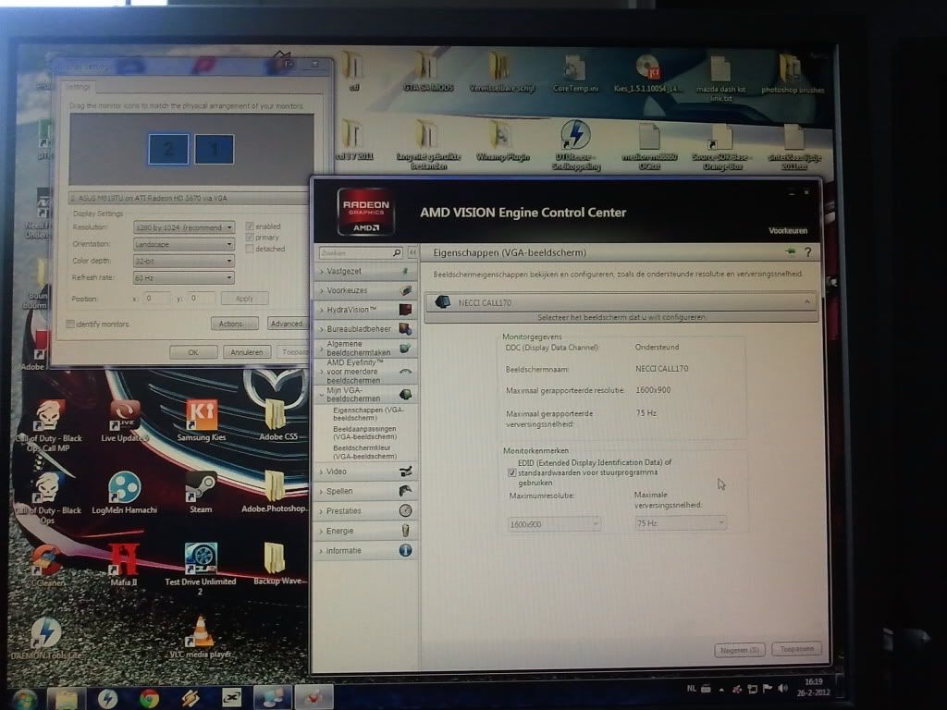The height and width of the screenshot is (710, 947).
Task: Open the DAEMON Tools Lite desktop icon
Action: pyautogui.click(x=45, y=638)
